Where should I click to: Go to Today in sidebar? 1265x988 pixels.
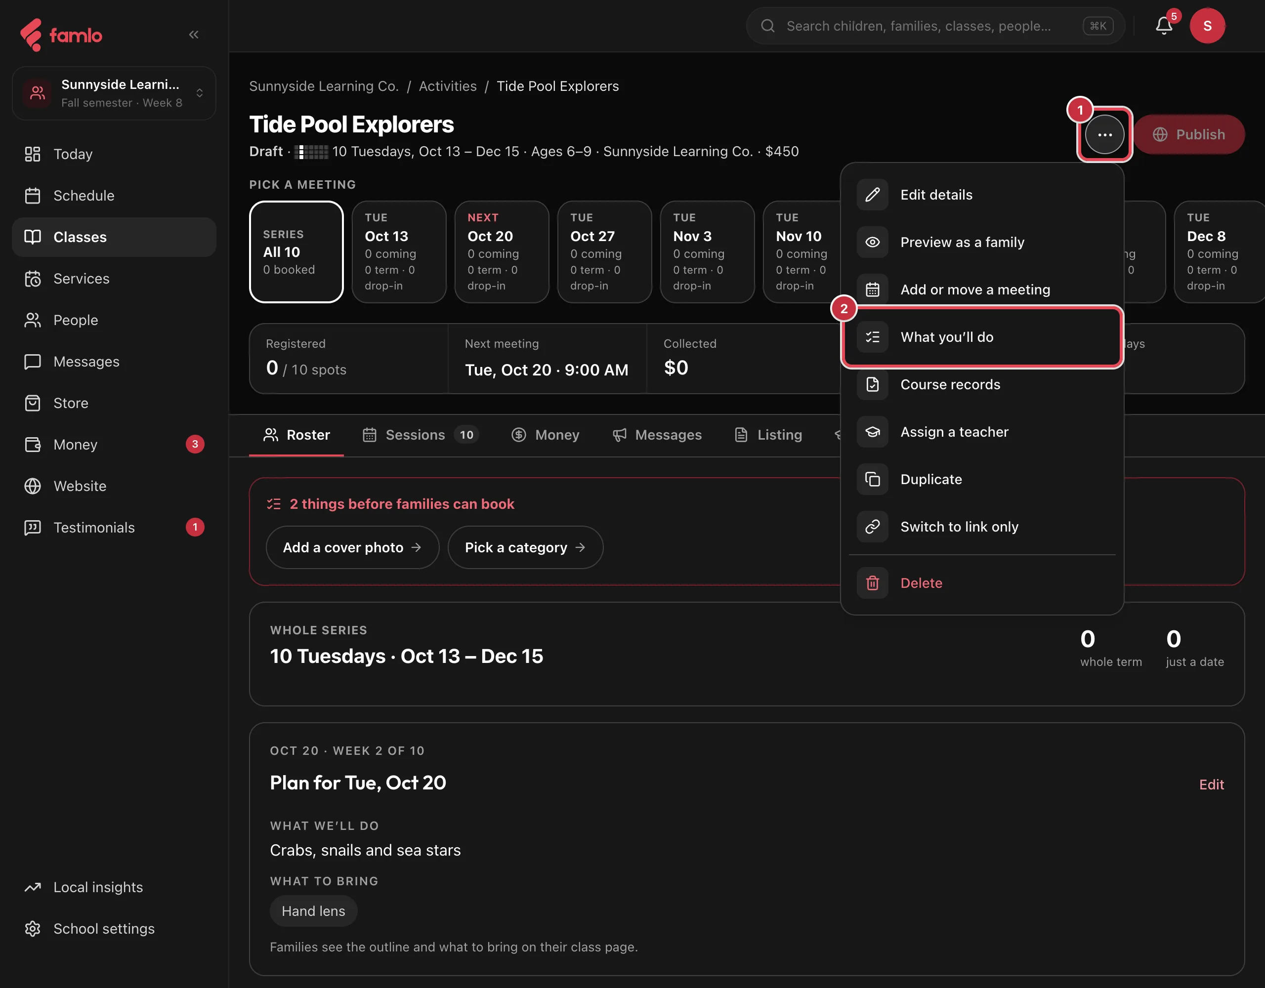pyautogui.click(x=114, y=154)
